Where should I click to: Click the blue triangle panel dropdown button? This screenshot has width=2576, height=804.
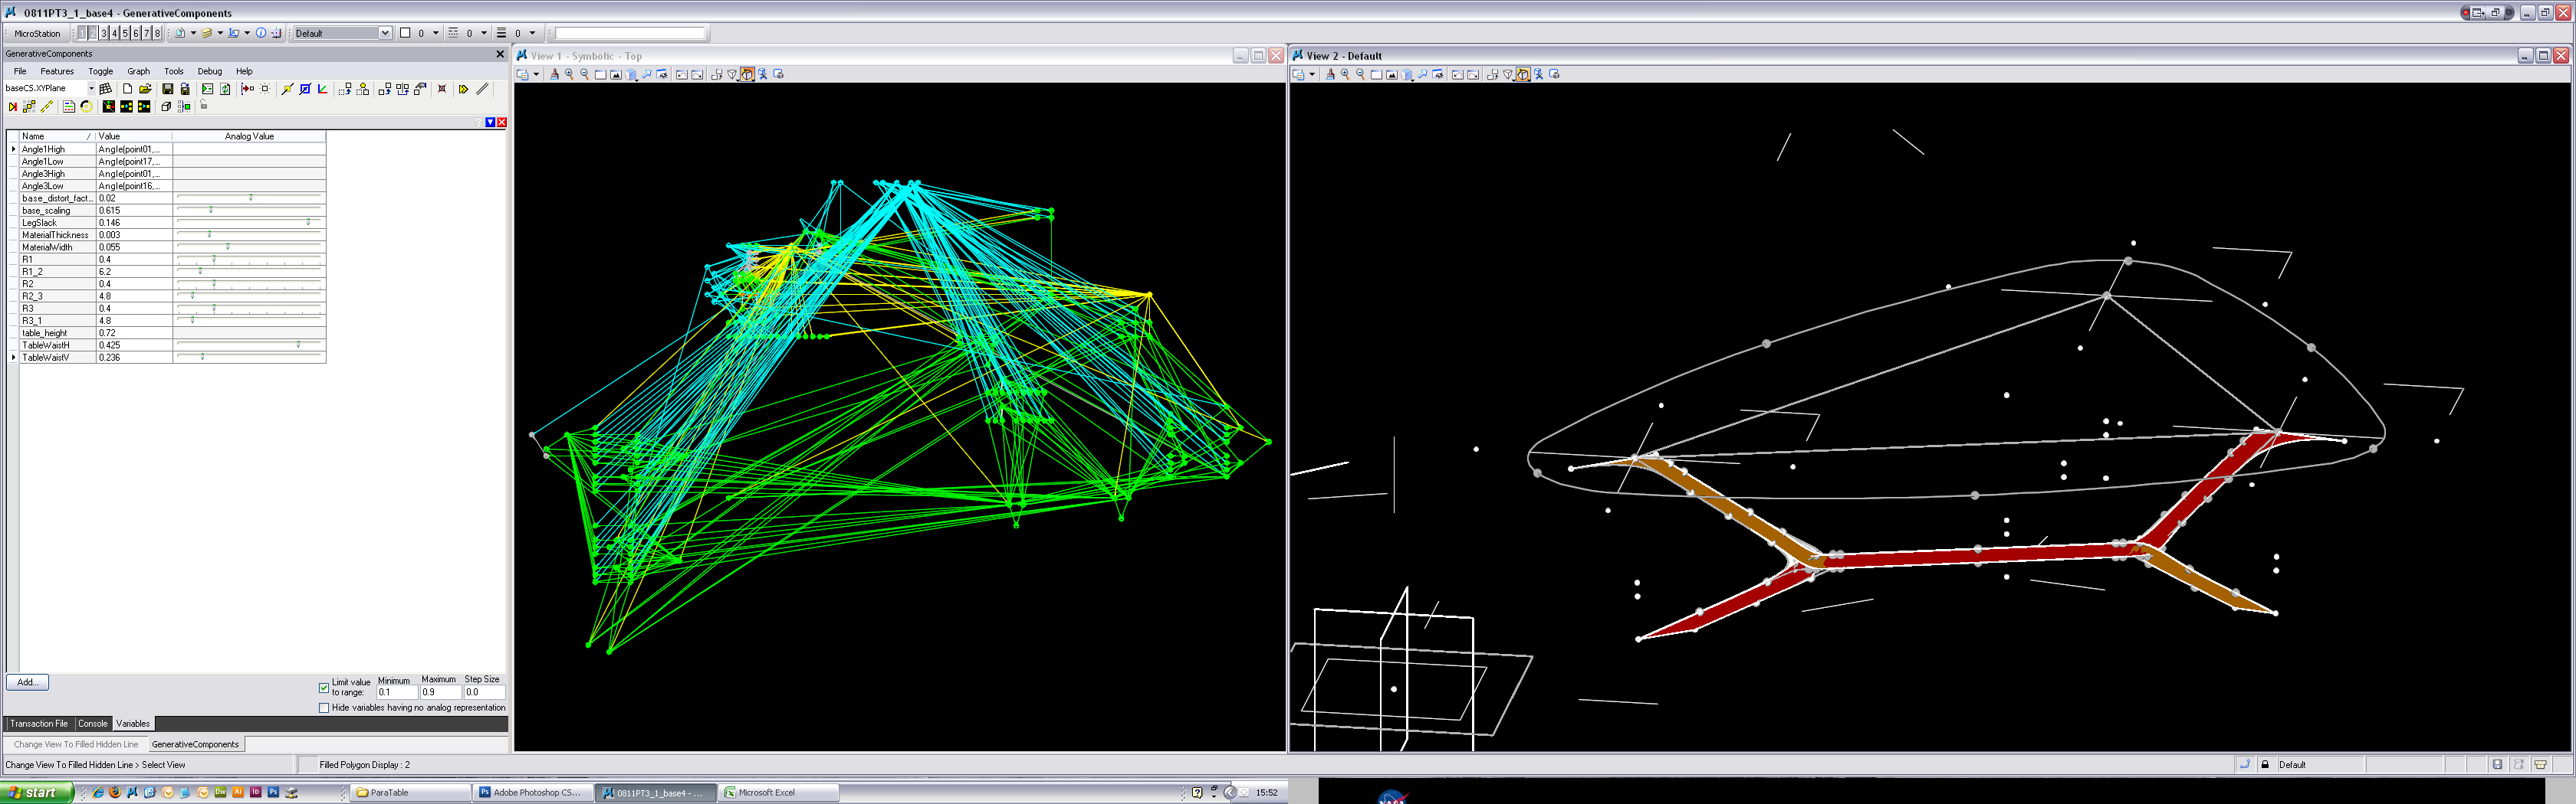490,123
